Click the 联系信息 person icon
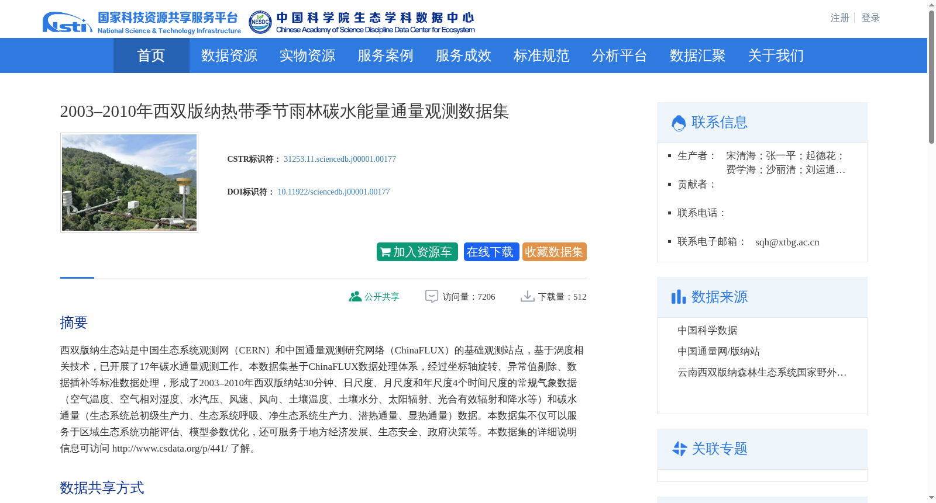 click(x=679, y=123)
